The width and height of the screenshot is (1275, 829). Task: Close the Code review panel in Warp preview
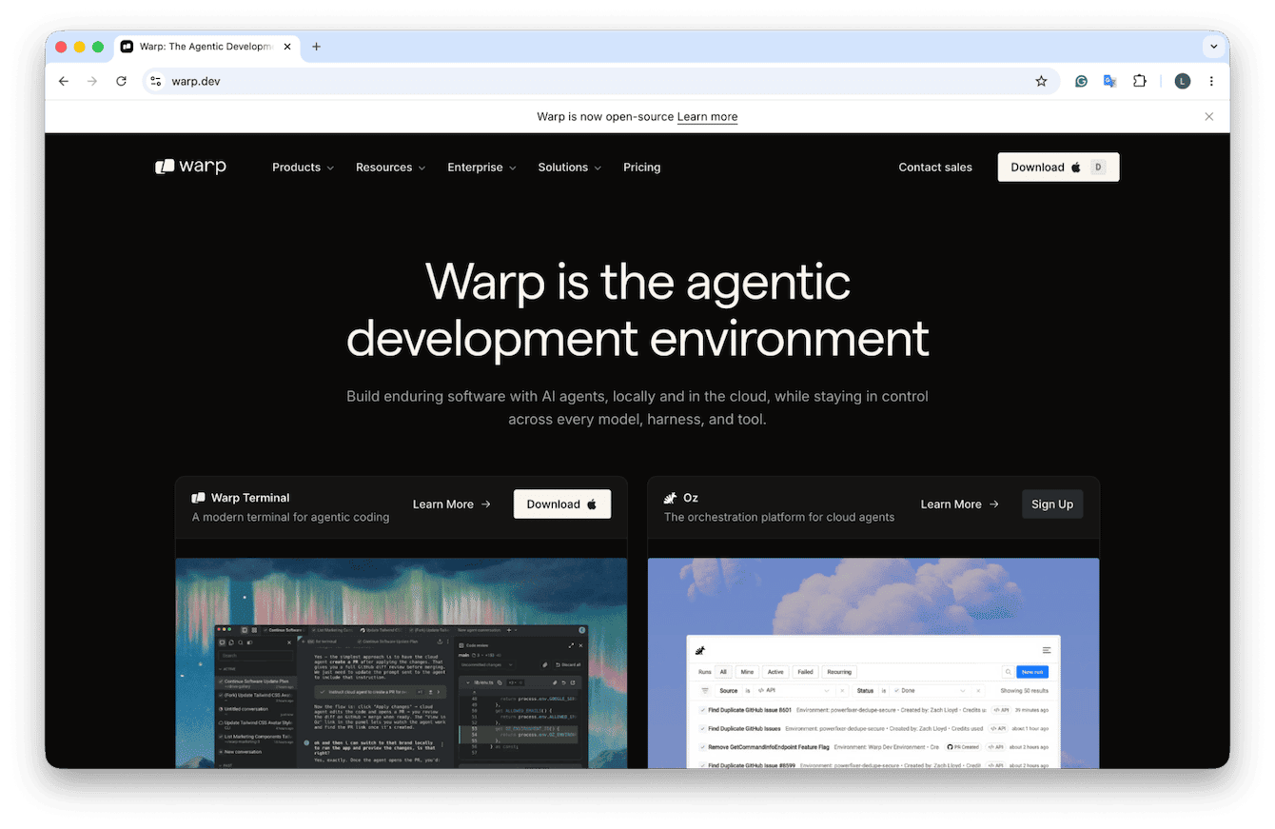point(580,645)
